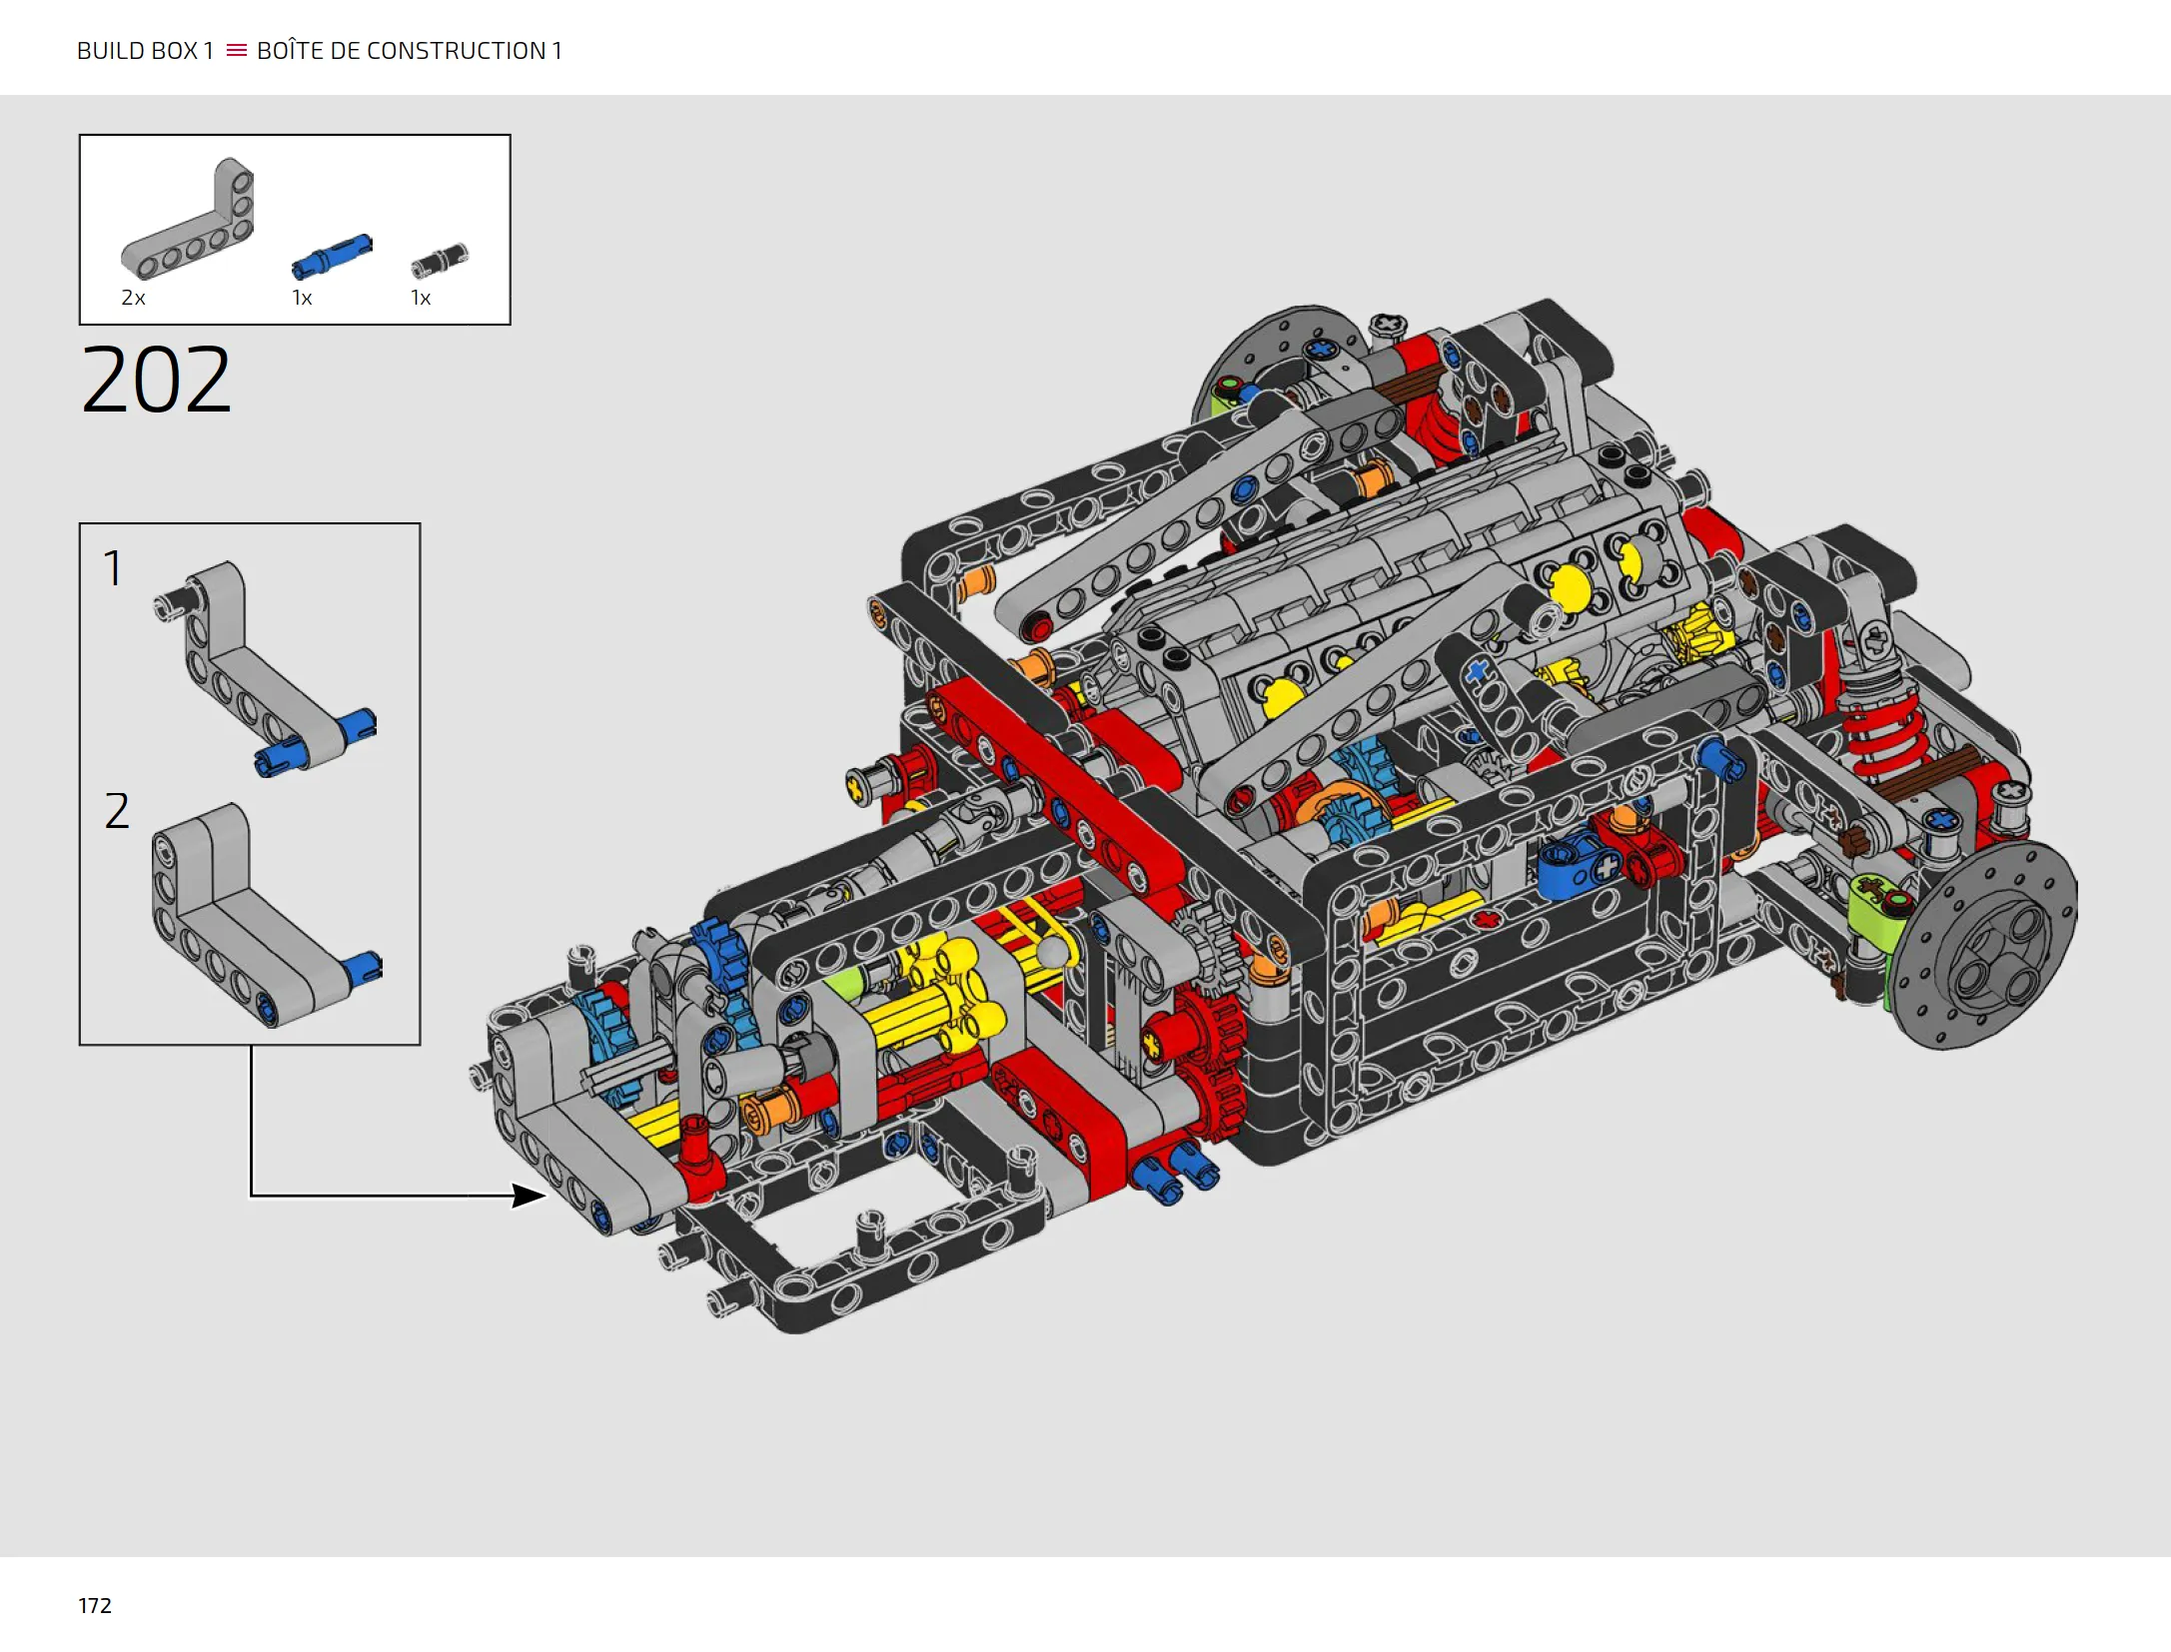The width and height of the screenshot is (2171, 1652).
Task: Click the grey L-shaped beam in parts box
Action: point(188,218)
